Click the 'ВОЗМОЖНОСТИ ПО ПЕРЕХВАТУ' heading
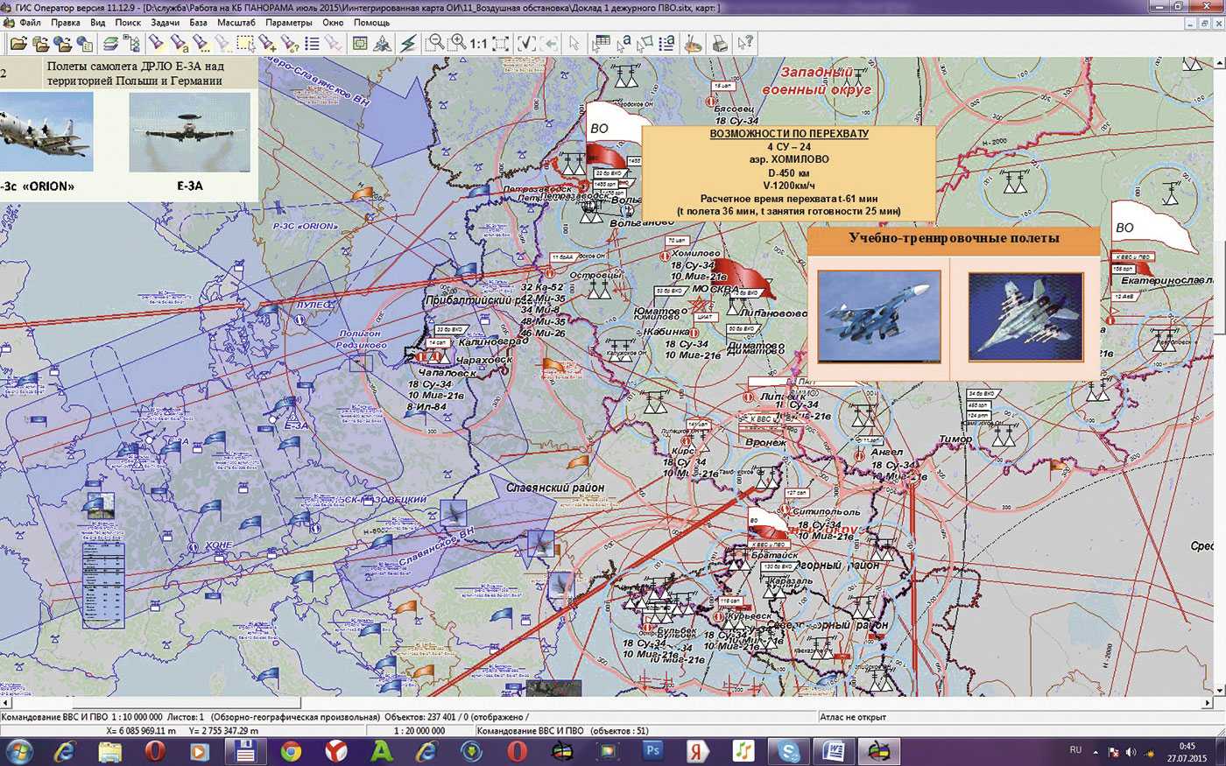 [x=788, y=134]
